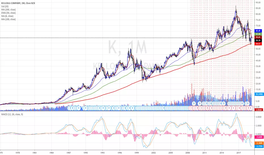Click 80.00 on the price scale
This screenshot has height=155, width=264.
tap(258, 14)
